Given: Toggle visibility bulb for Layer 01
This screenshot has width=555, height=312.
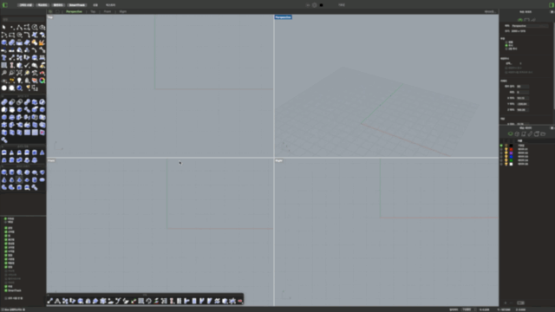Looking at the screenshot, I should [x=506, y=149].
